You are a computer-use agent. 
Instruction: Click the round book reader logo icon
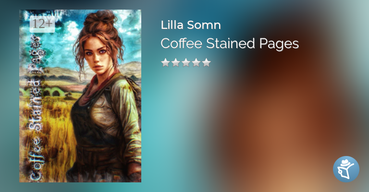[346, 169]
